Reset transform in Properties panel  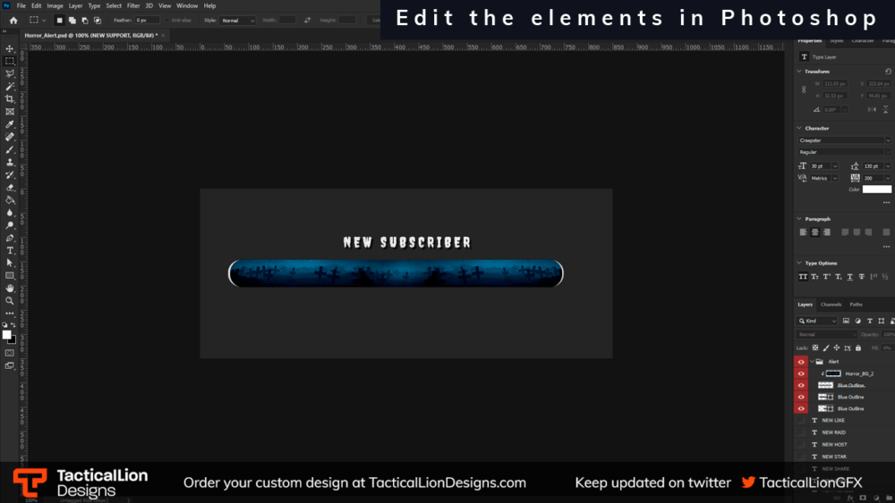[888, 71]
